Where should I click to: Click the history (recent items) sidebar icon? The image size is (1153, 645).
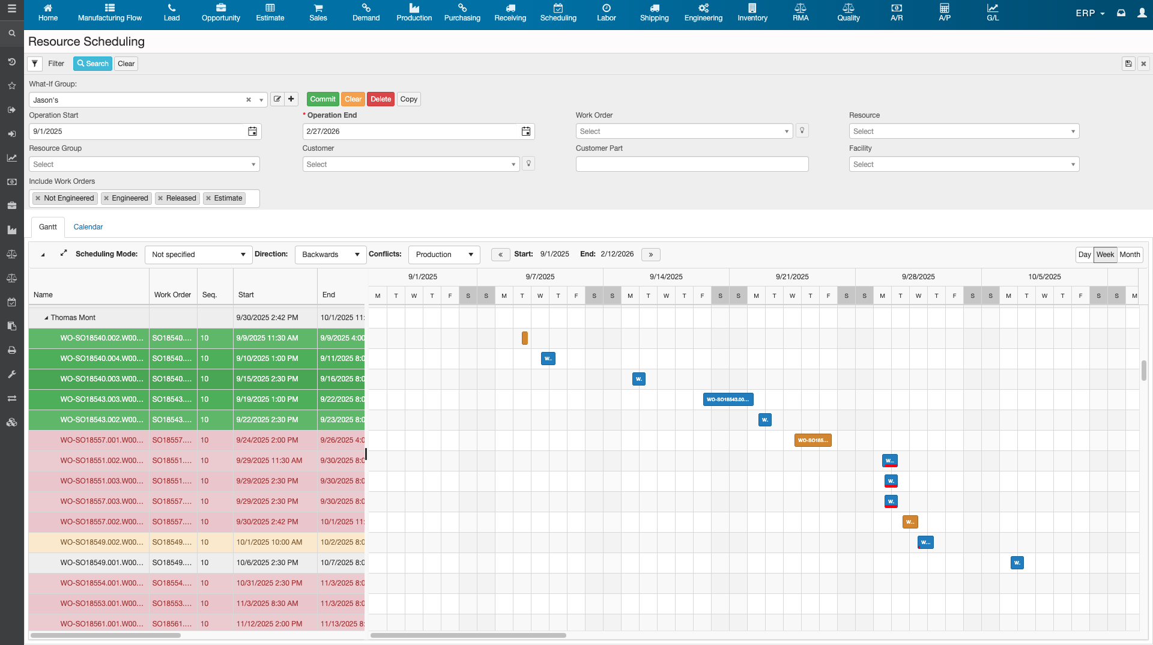[x=11, y=61]
